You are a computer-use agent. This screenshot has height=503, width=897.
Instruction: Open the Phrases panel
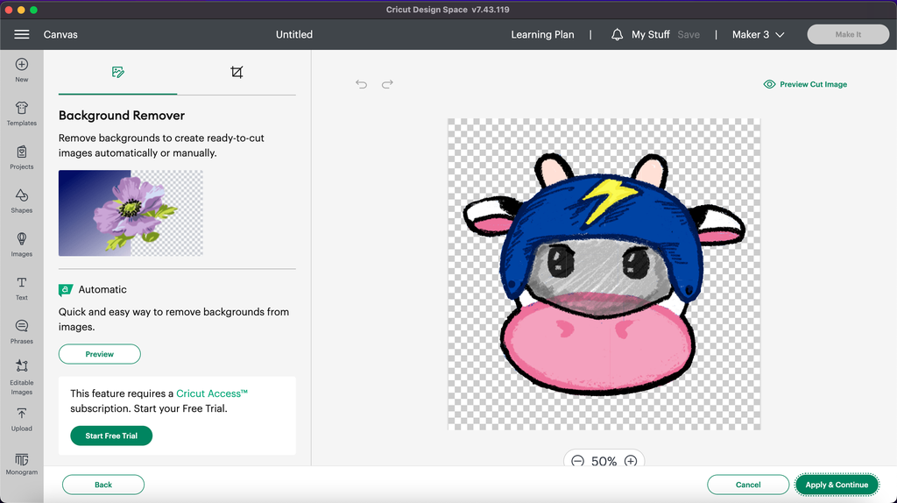[22, 327]
